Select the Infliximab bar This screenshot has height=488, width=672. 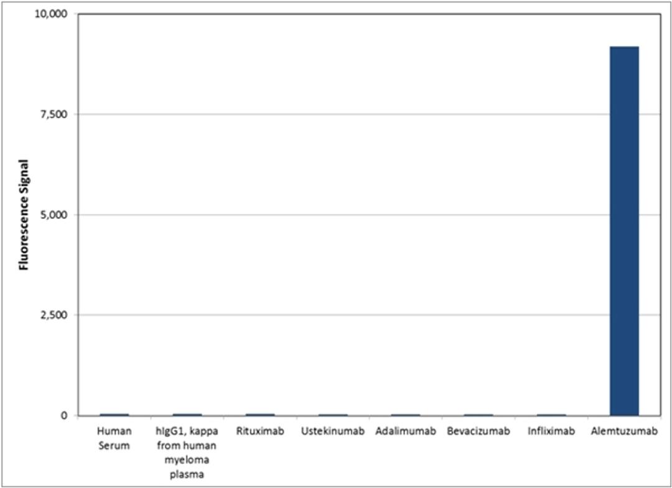tap(552, 413)
